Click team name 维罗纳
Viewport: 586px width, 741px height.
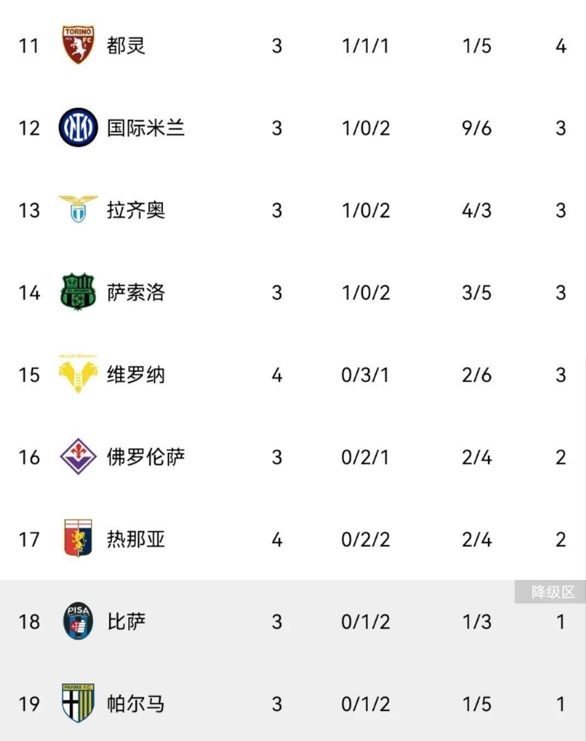tap(135, 375)
